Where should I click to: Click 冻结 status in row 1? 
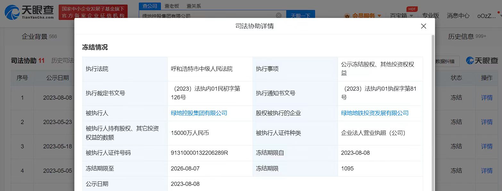pos(456,97)
